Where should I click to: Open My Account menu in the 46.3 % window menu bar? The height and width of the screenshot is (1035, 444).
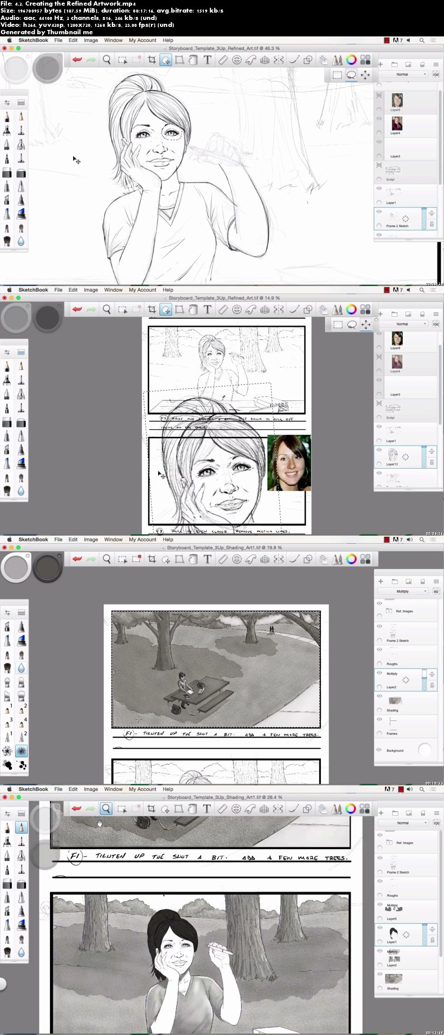point(142,40)
